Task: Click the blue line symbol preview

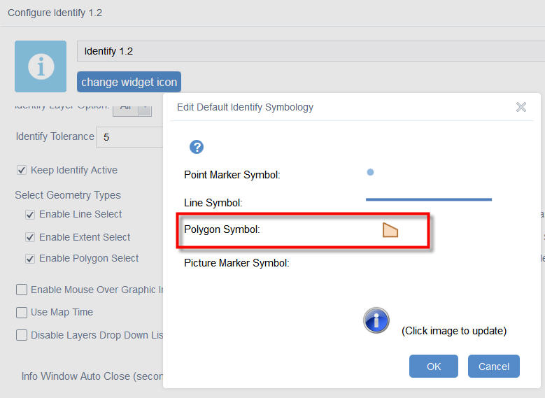Action: pyautogui.click(x=428, y=200)
